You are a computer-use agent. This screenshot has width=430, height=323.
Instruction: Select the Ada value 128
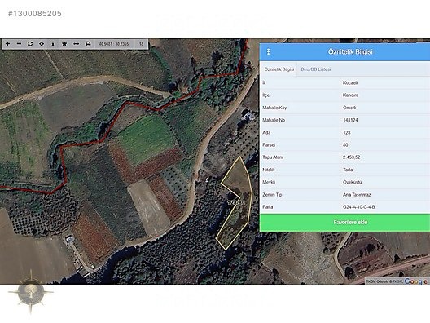(x=347, y=132)
